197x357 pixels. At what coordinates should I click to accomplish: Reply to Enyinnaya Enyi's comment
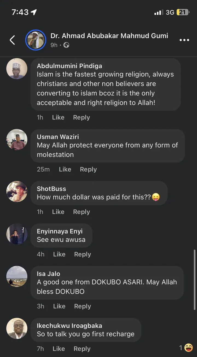click(x=82, y=254)
